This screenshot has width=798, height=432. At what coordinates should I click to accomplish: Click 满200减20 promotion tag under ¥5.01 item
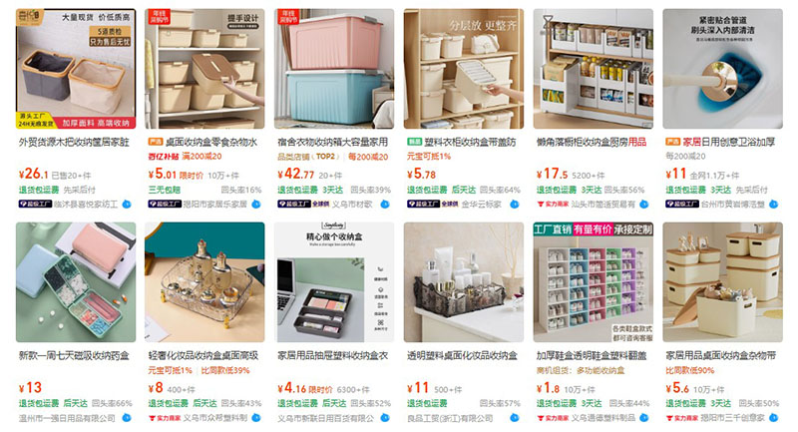pyautogui.click(x=202, y=157)
